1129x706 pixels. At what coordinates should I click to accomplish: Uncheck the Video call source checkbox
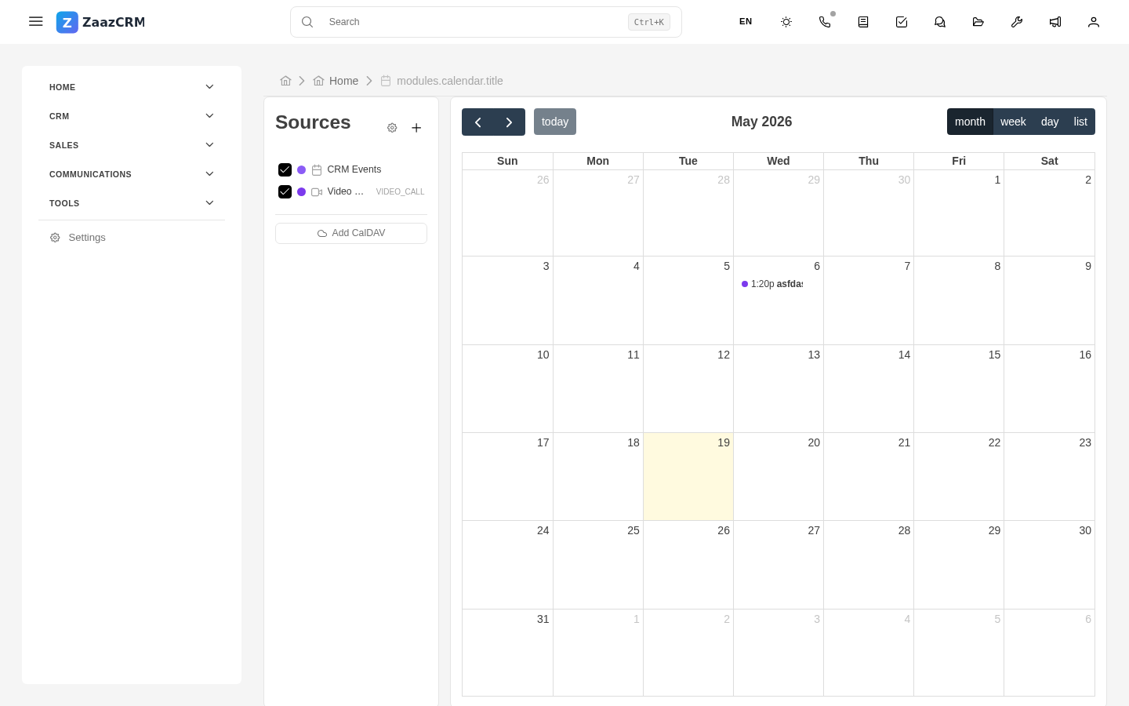(x=285, y=191)
